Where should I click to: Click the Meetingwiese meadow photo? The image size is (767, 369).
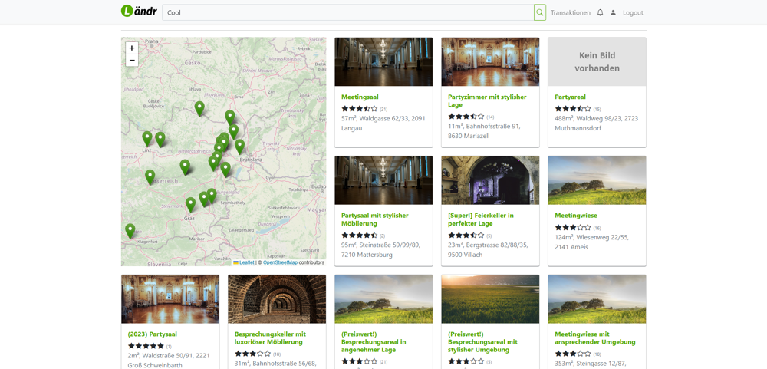coord(597,180)
